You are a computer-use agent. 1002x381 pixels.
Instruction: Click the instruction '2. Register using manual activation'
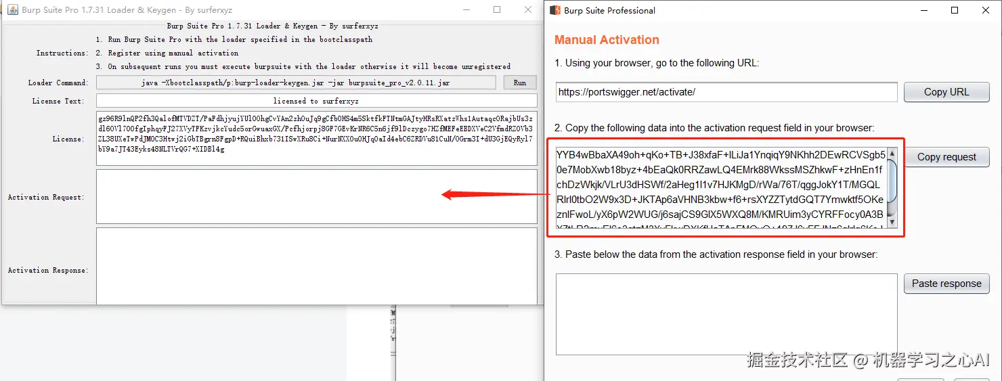167,53
